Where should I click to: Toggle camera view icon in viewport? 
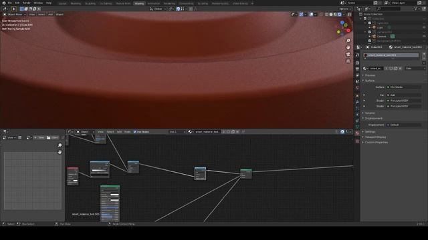(x=348, y=55)
